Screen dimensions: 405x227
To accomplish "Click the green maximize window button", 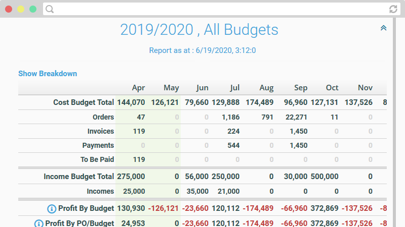I will tap(33, 9).
